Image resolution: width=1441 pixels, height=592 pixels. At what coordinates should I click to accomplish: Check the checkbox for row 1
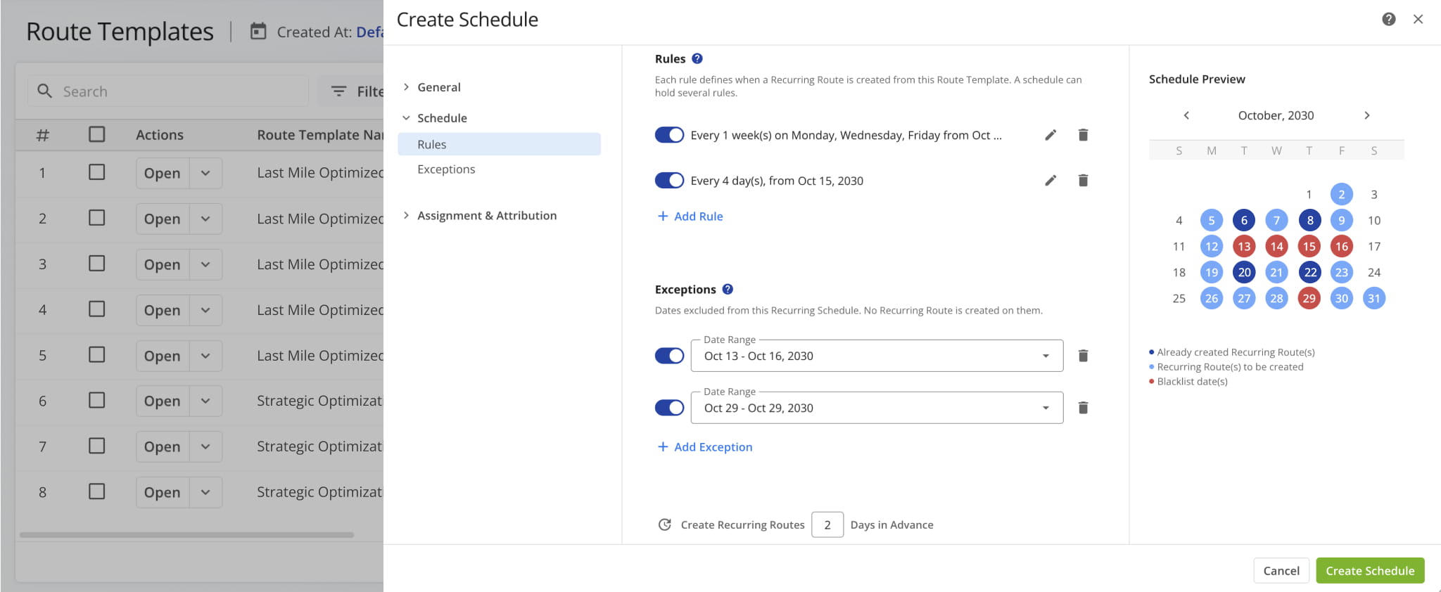[97, 172]
